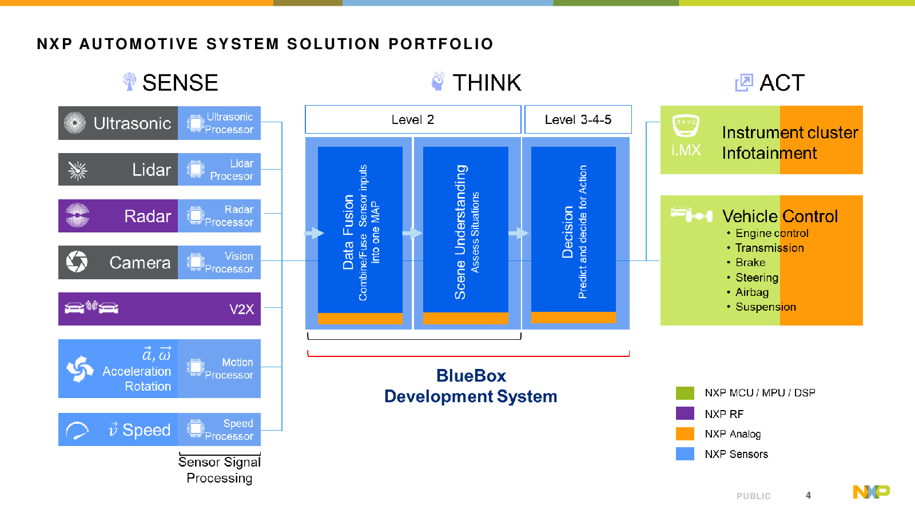Click the Radar sensor label
Image resolution: width=915 pixels, height=514 pixels.
(x=148, y=216)
